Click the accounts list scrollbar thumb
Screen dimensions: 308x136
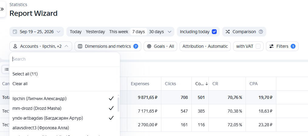coord(118,104)
